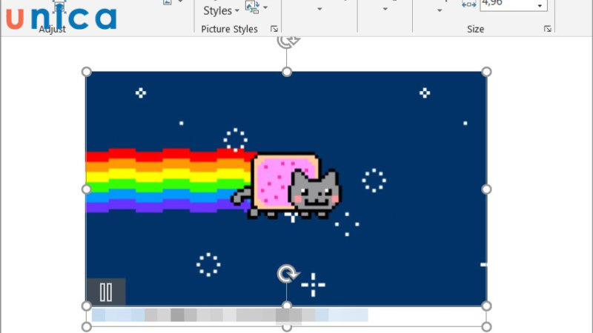593x333 pixels.
Task: Click the picture's top-center sizing handle
Action: (x=287, y=72)
